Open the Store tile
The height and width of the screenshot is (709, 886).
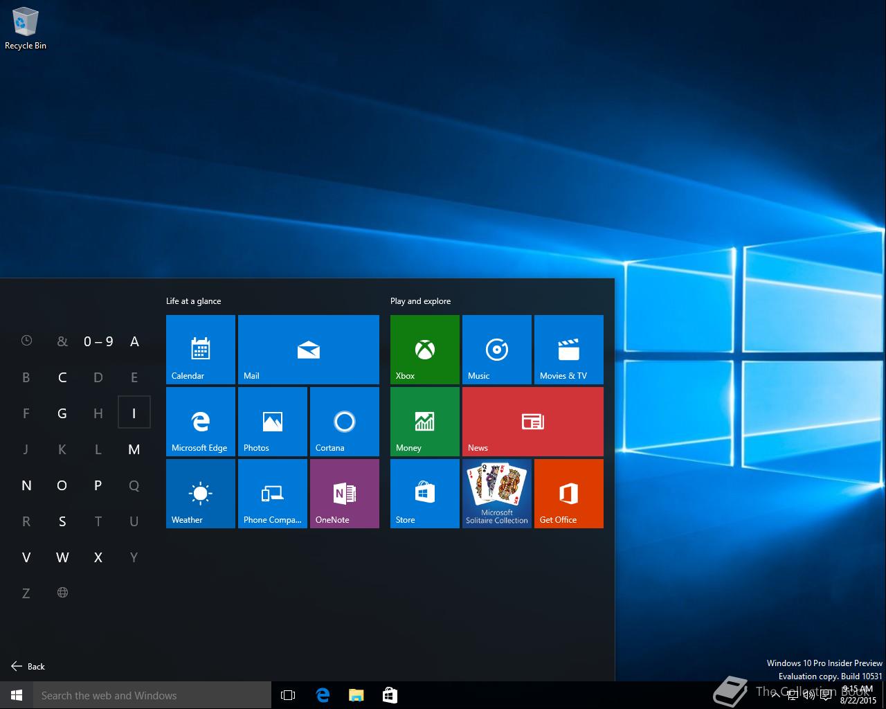[425, 494]
